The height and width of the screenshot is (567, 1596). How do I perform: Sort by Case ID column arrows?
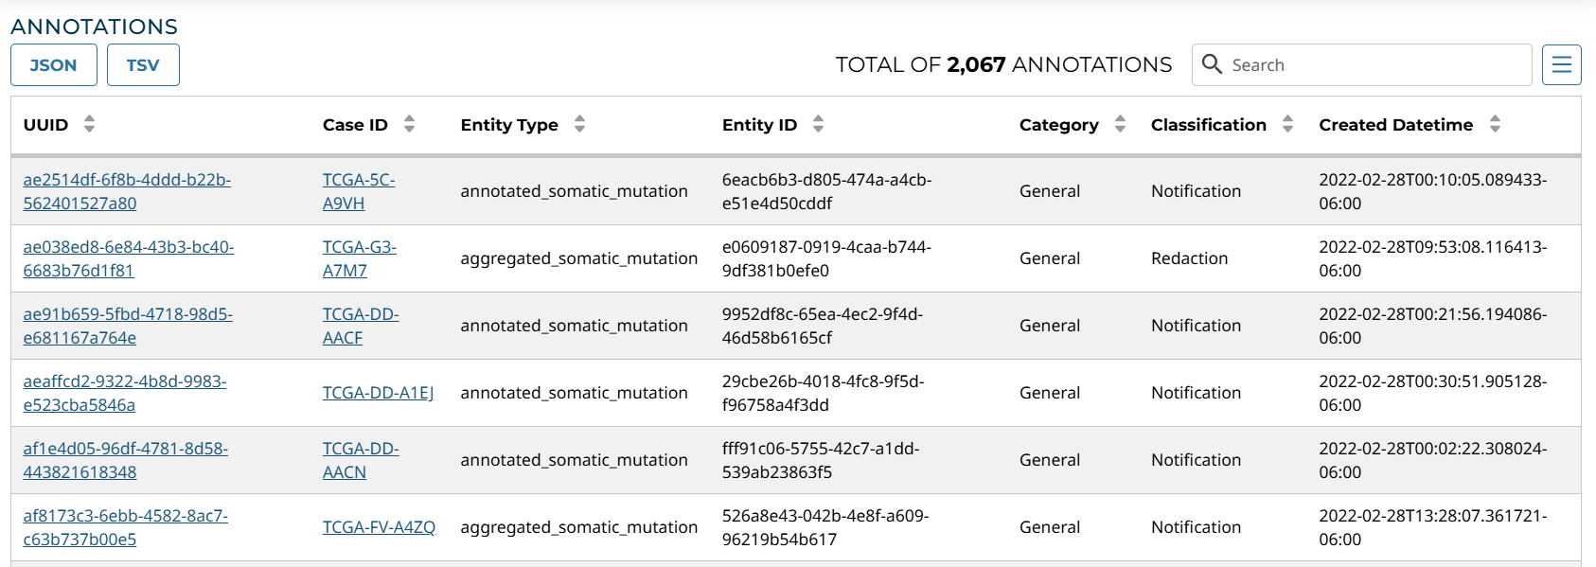pos(409,124)
